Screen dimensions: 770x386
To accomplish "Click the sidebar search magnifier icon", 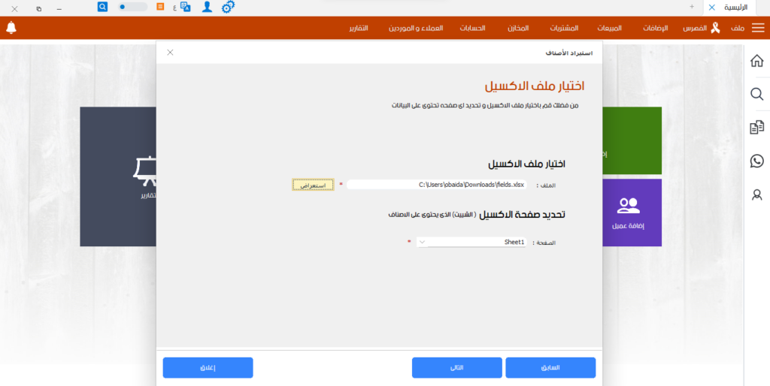I will (757, 94).
